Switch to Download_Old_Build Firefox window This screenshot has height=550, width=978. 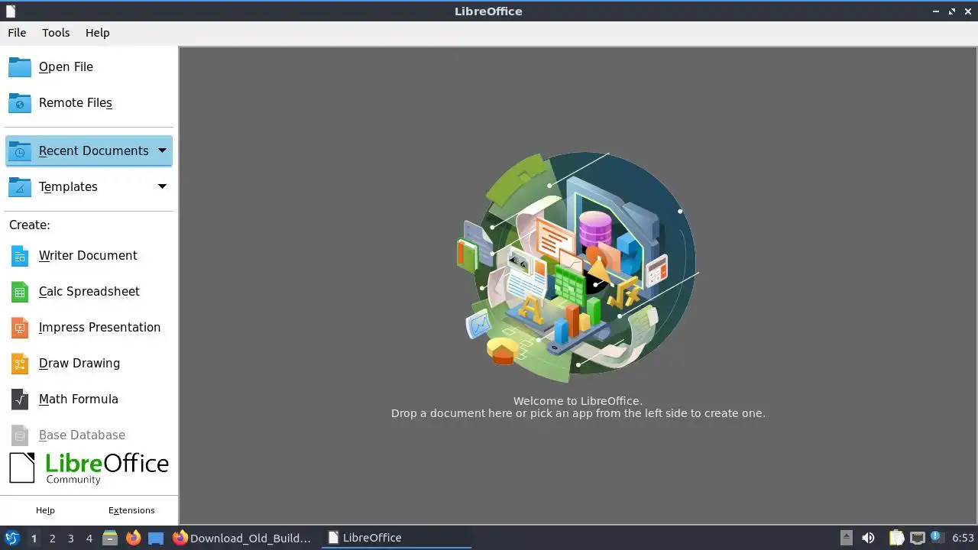pos(242,538)
